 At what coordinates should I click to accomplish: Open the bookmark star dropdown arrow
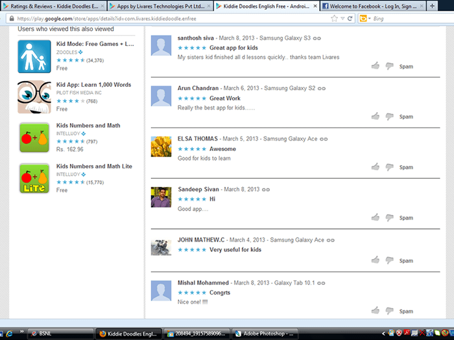pos(342,19)
